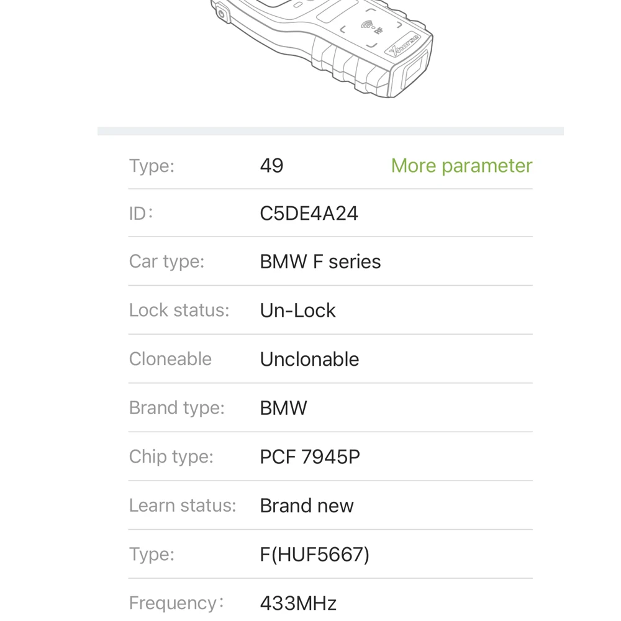621x621 pixels.
Task: Click the F(HUF5667) type value
Action: pos(314,555)
